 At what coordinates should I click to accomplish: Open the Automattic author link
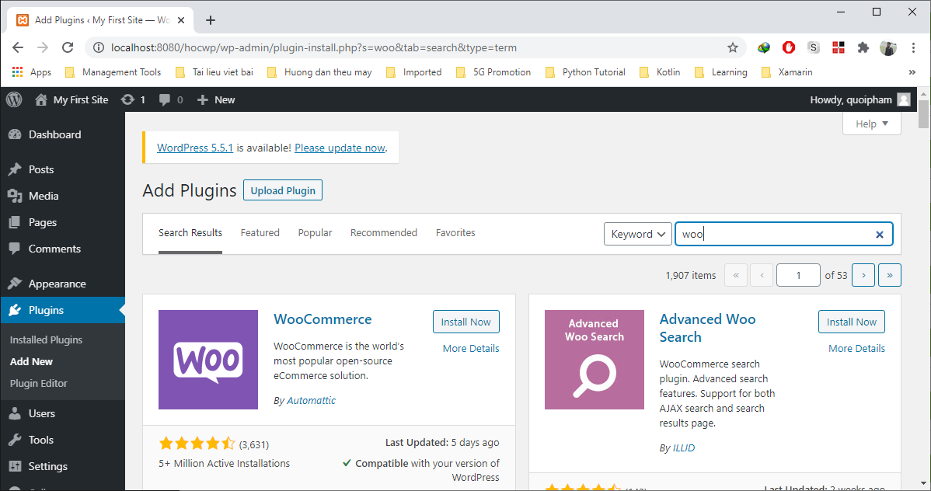point(311,401)
